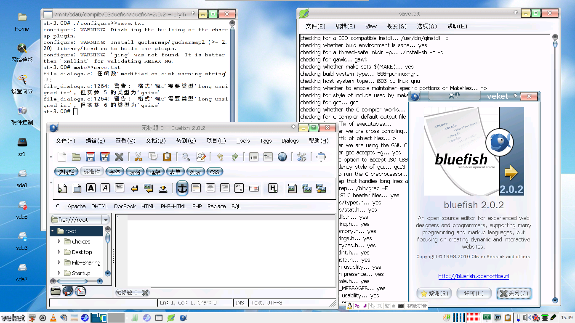This screenshot has width=575, height=323.
Task: Collapse the root folder in file tree
Action: [53, 231]
